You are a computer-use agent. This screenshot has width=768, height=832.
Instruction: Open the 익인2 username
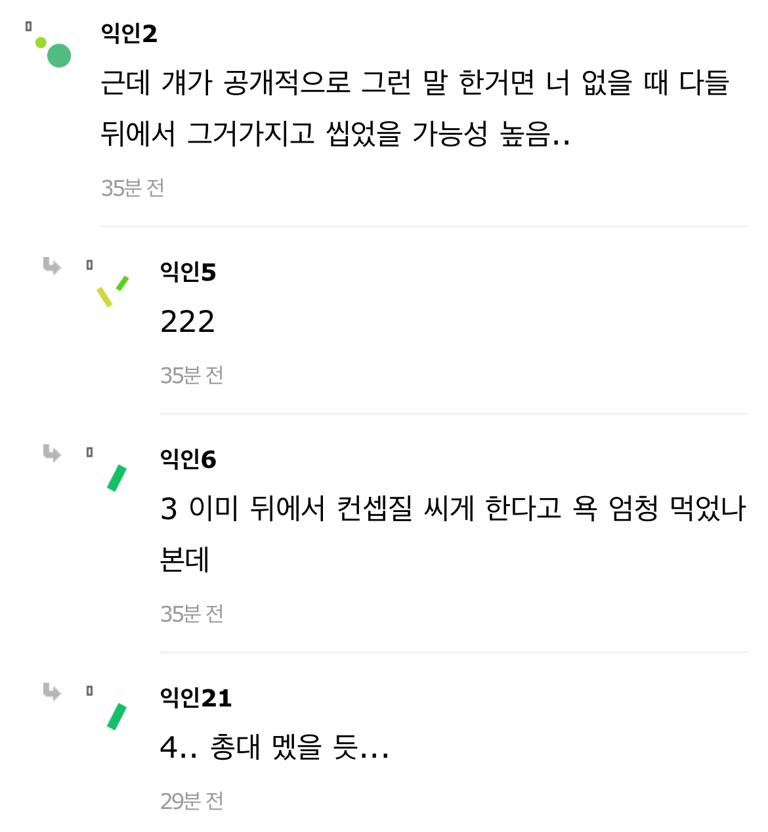click(129, 33)
